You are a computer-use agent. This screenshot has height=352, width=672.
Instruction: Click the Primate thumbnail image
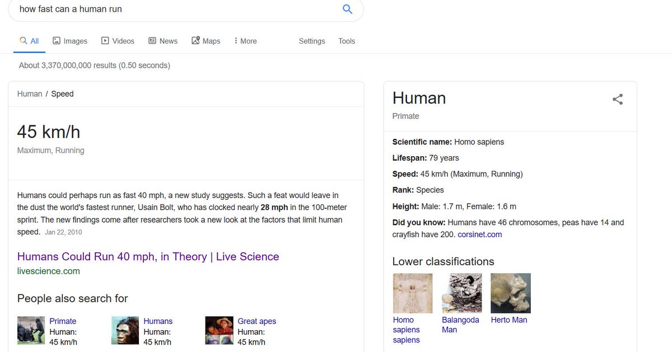(x=31, y=330)
